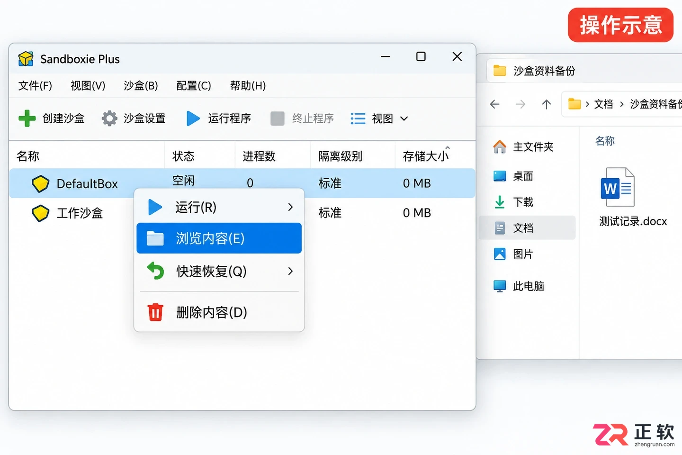Image resolution: width=682 pixels, height=455 pixels.
Task: Choose 删除内容(D) from context menu
Action: point(219,312)
